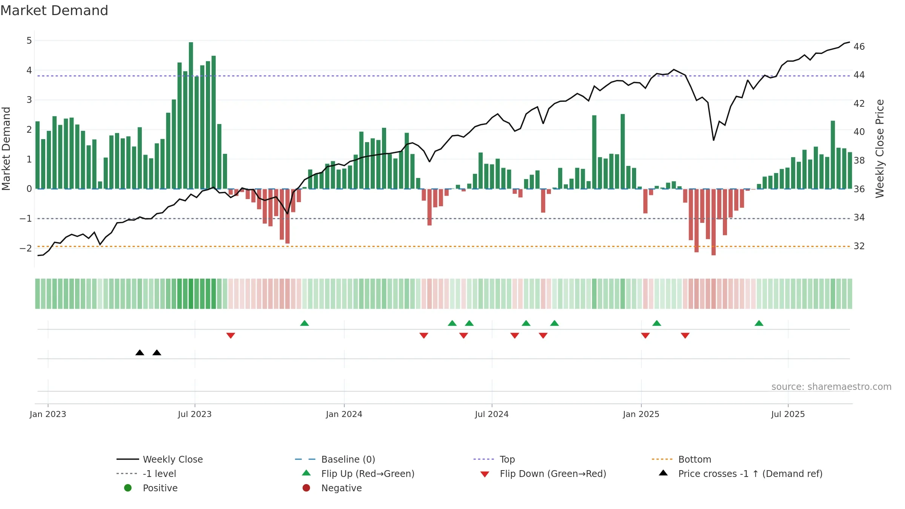This screenshot has height=509, width=905.
Task: Click left axis value 4
Action: tap(29, 70)
